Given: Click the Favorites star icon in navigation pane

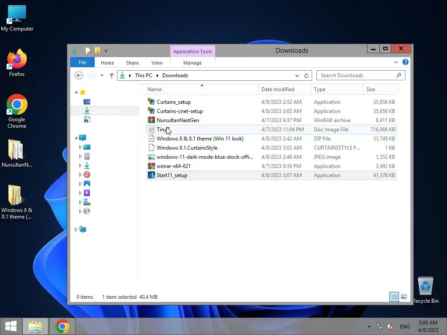Looking at the screenshot, I should pyautogui.click(x=83, y=92).
